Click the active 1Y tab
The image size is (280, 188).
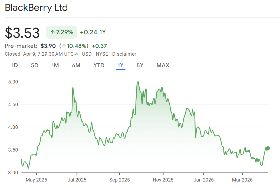(x=120, y=65)
